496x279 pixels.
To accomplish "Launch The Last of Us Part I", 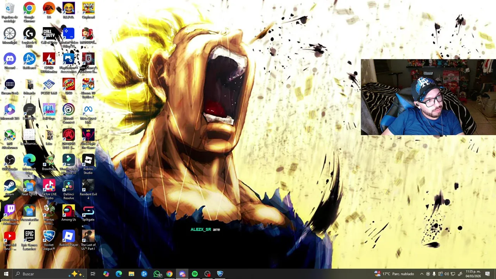I will [x=88, y=240].
